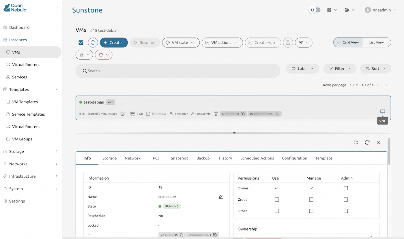Open VM Templates in the sidebar
Image resolution: width=404 pixels, height=239 pixels.
(25, 102)
